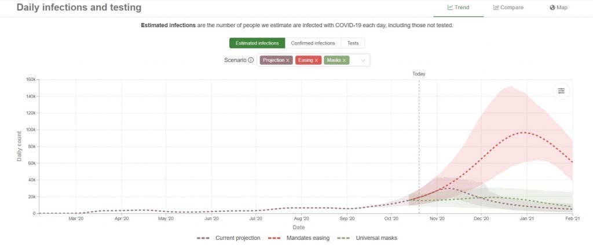
Task: Toggle Mandates easing legend entry
Action: tap(299, 238)
